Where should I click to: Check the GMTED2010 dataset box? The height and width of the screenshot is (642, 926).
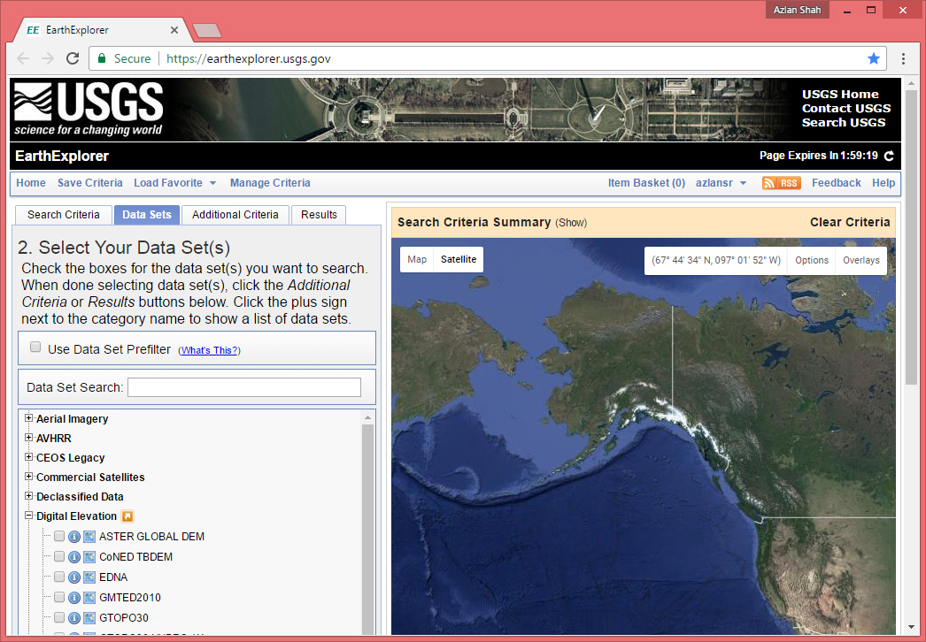[x=59, y=597]
